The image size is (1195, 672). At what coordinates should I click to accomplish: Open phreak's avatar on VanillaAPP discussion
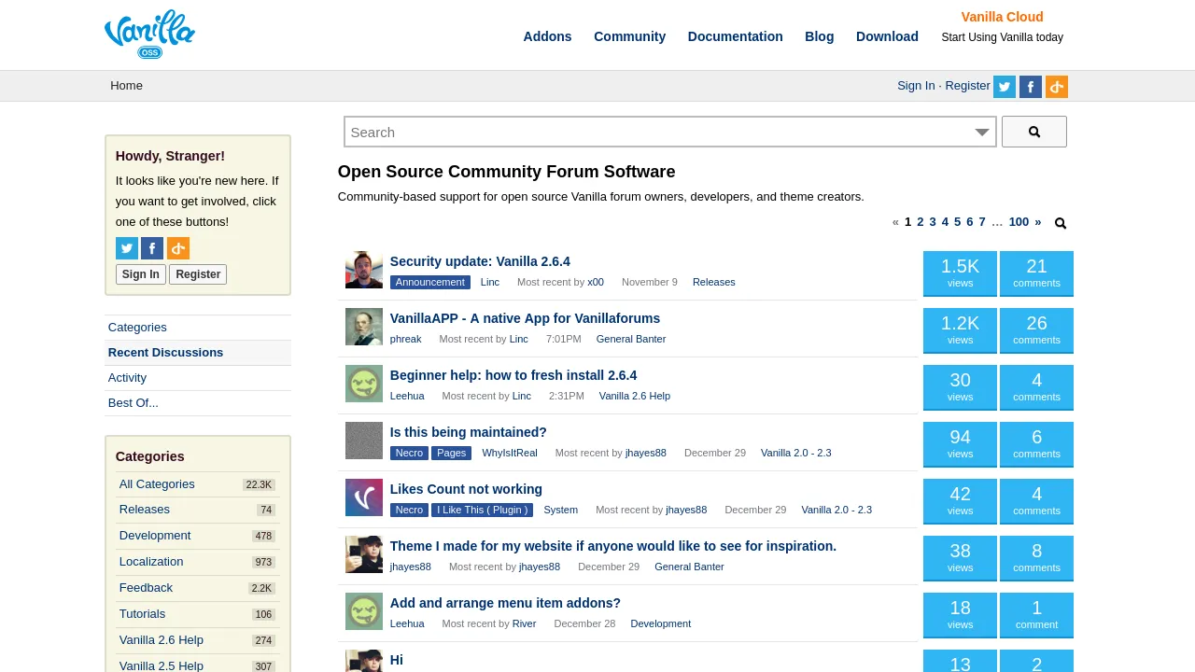pos(364,327)
